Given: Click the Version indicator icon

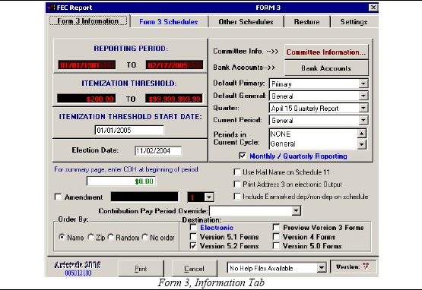Looking at the screenshot, I should (366, 266).
